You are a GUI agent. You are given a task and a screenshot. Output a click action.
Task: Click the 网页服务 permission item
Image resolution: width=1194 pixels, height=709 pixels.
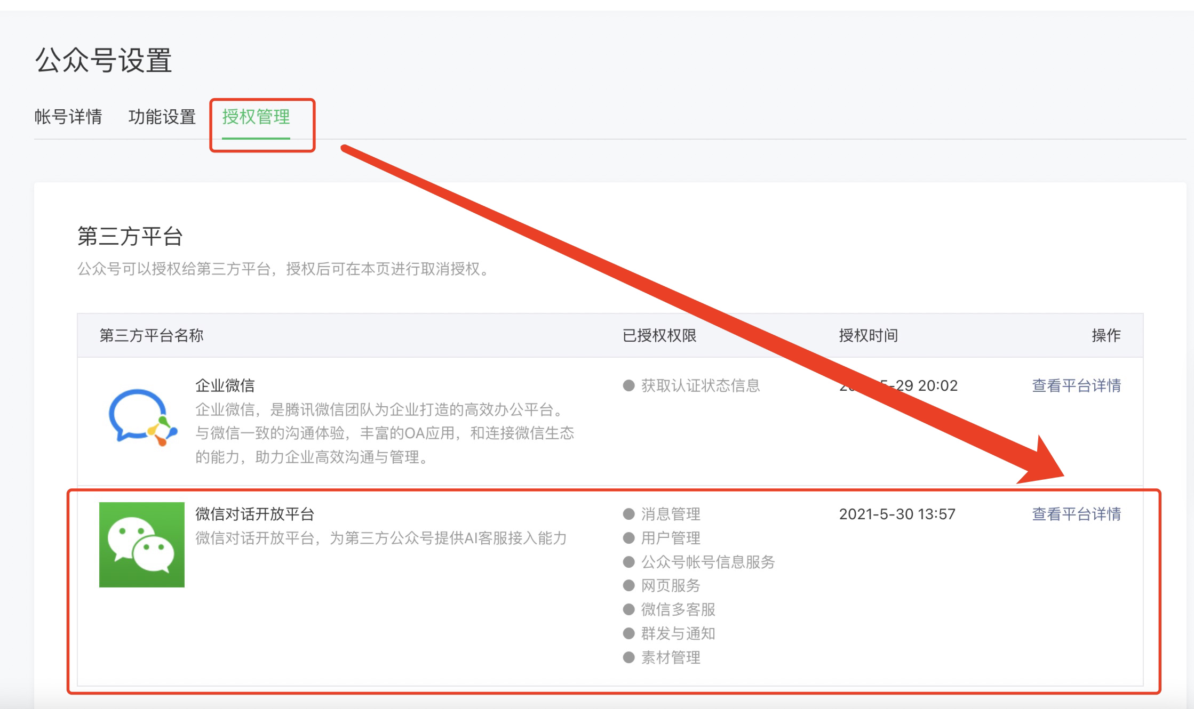pyautogui.click(x=670, y=585)
